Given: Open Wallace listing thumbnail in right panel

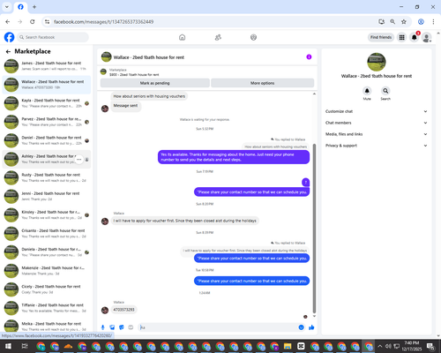Looking at the screenshot, I should tap(377, 62).
